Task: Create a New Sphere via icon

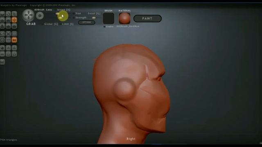Action: tap(2, 48)
